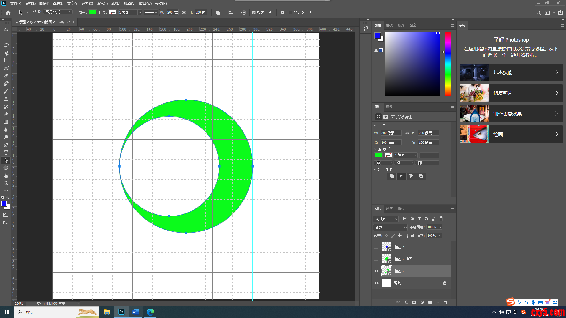566x318 pixels.
Task: Select the Type tool
Action: click(6, 153)
